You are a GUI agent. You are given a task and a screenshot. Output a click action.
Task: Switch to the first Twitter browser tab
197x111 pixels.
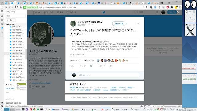coord(7,3)
